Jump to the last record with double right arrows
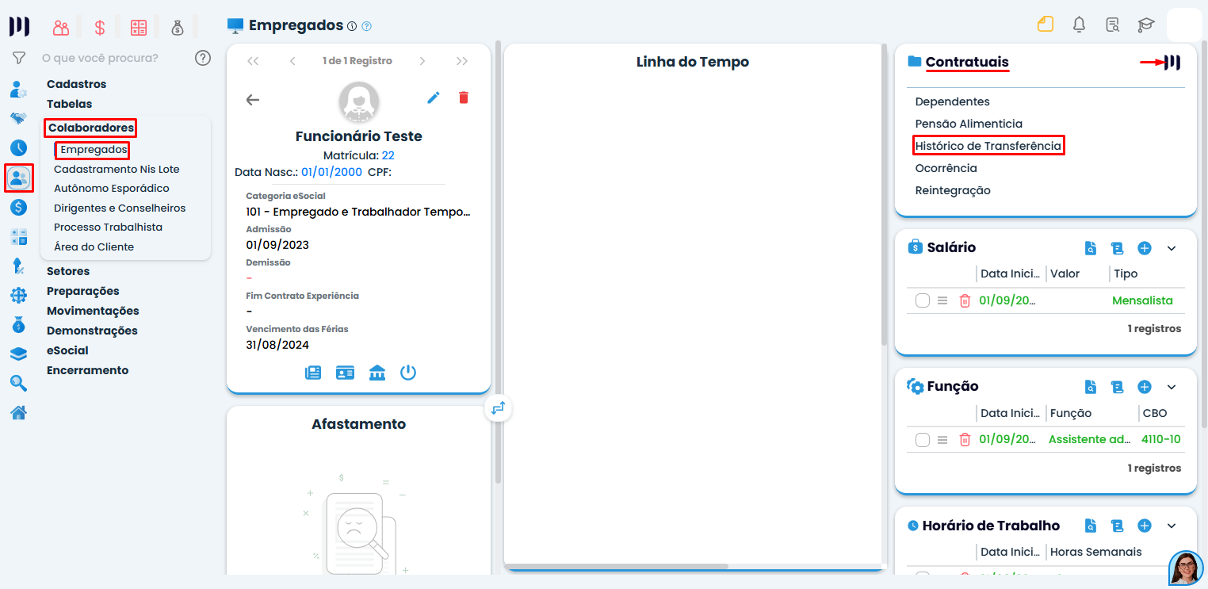Image resolution: width=1208 pixels, height=589 pixels. click(462, 61)
